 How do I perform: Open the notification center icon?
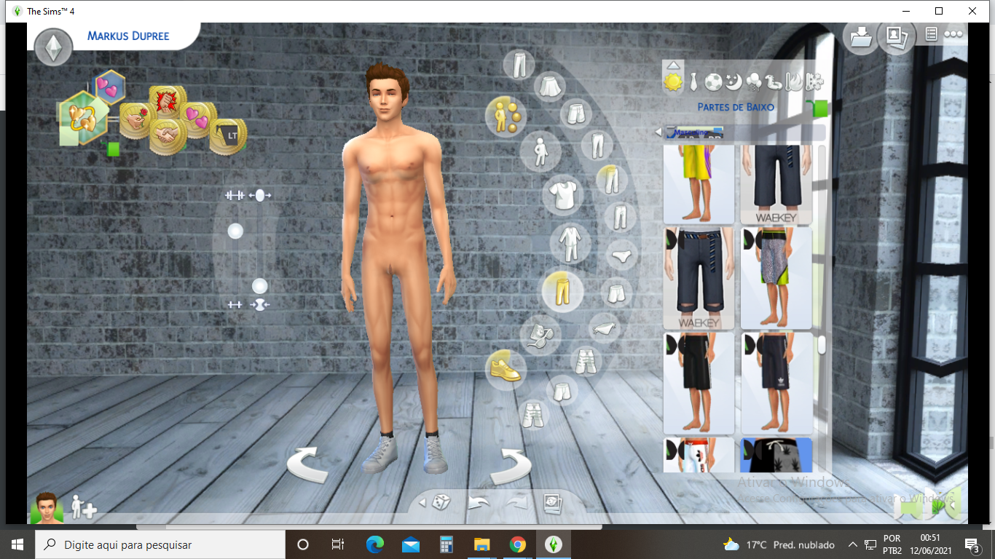click(x=972, y=544)
